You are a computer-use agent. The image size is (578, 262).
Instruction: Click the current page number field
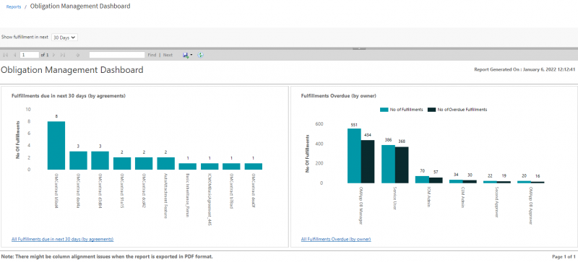click(x=30, y=55)
